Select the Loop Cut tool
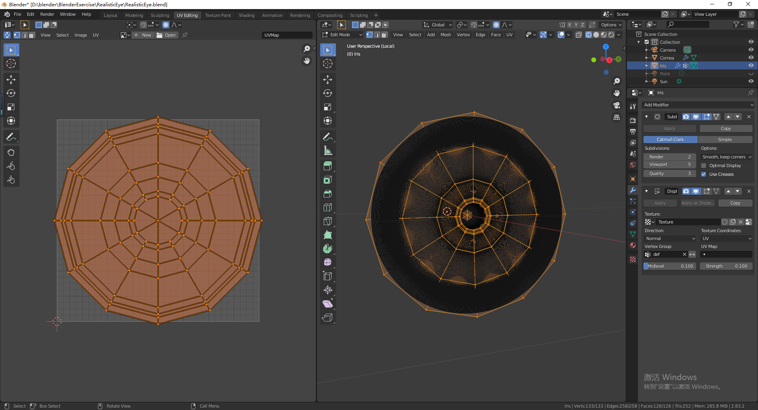This screenshot has height=410, width=758. 328,207
